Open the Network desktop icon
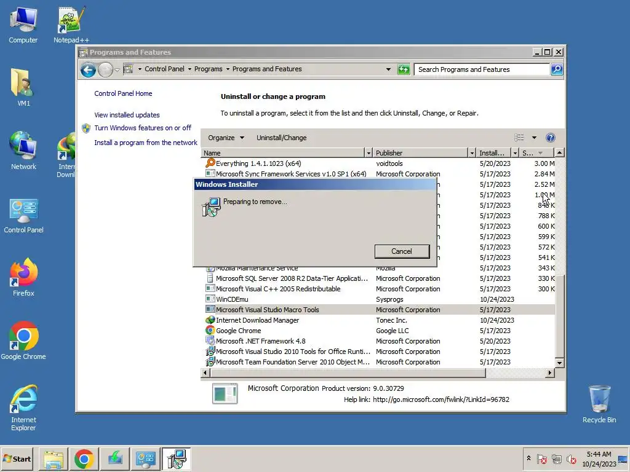Viewport: 630px width, 472px height. point(23,151)
